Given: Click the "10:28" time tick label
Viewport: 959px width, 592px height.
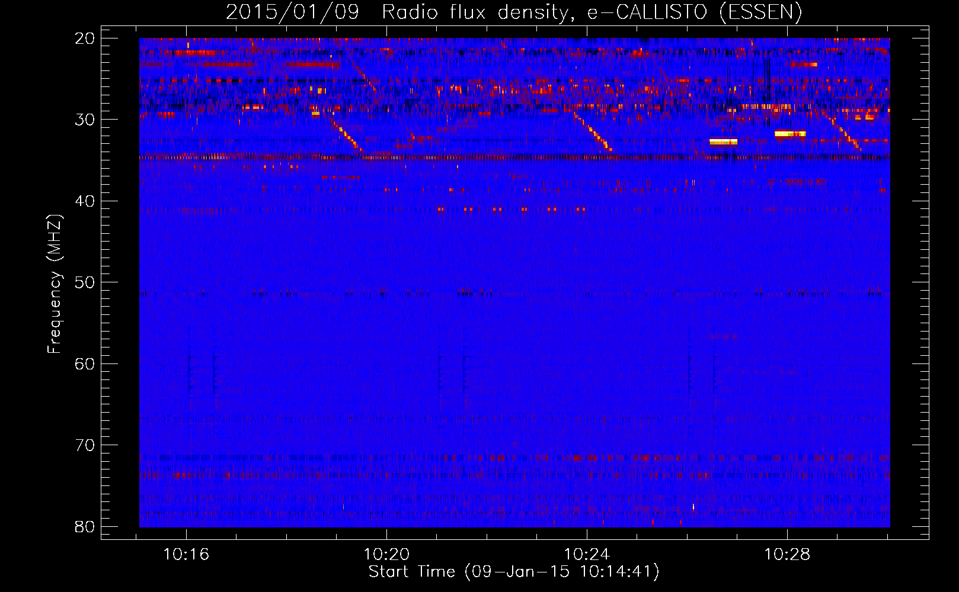Looking at the screenshot, I should coord(787,555).
